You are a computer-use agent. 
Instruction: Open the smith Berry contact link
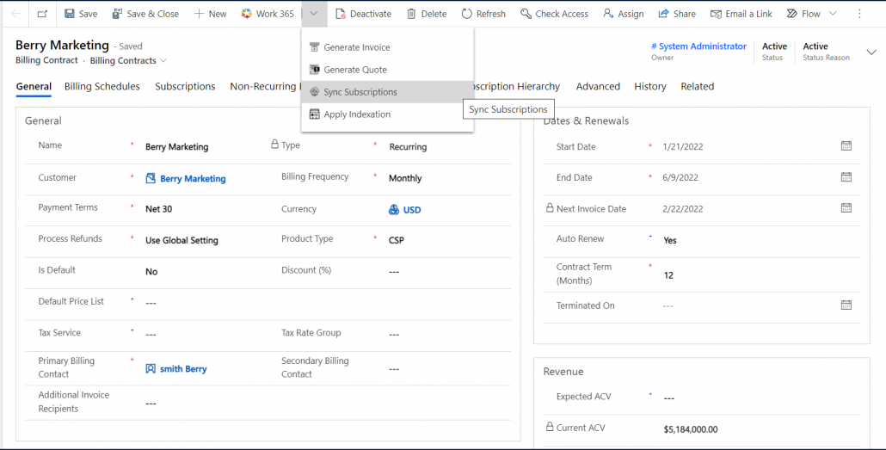tap(183, 368)
